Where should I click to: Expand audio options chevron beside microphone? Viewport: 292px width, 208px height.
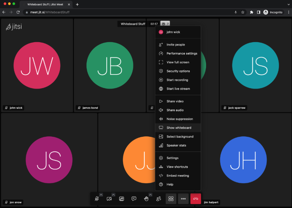click(x=101, y=195)
